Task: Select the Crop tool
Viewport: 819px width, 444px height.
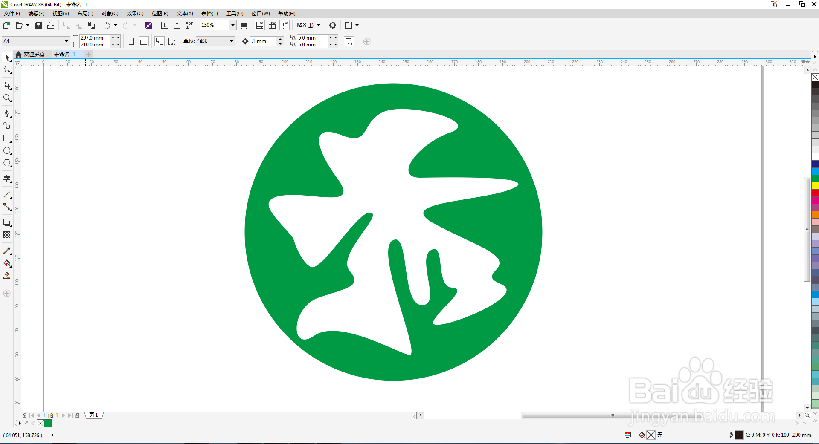Action: point(7,86)
